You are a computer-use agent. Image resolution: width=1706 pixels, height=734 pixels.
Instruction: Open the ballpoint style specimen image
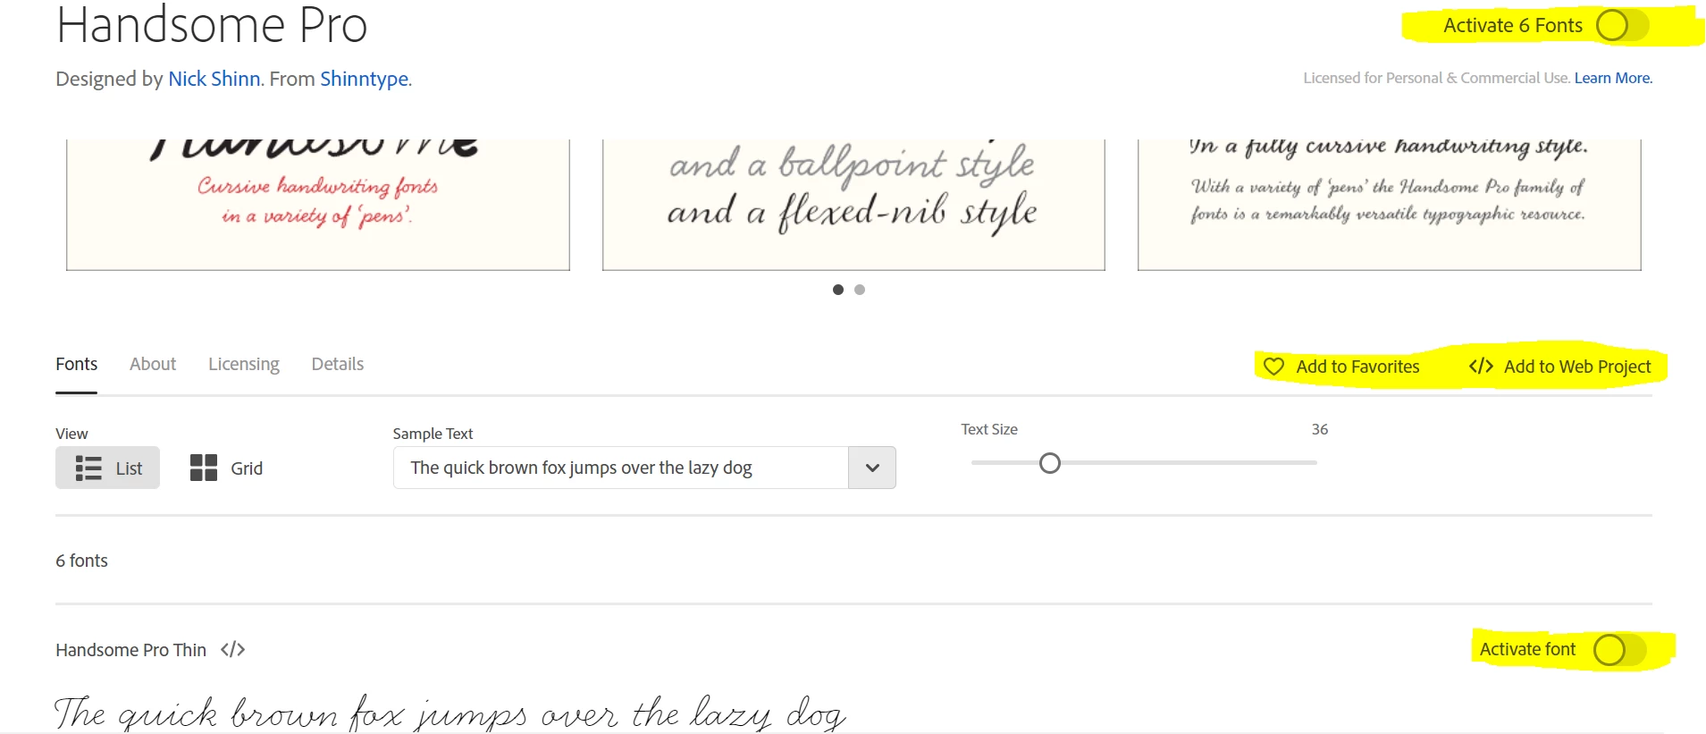(853, 205)
